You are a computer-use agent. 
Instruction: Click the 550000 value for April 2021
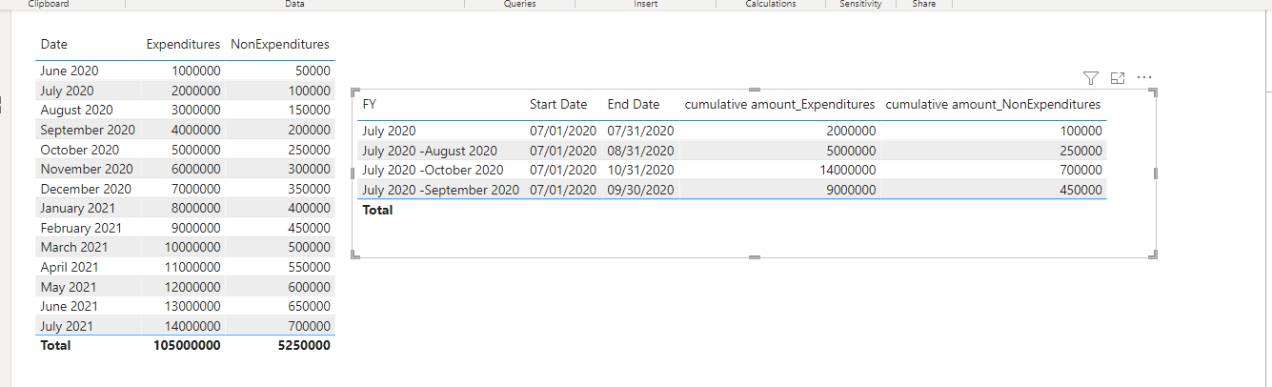pos(309,267)
